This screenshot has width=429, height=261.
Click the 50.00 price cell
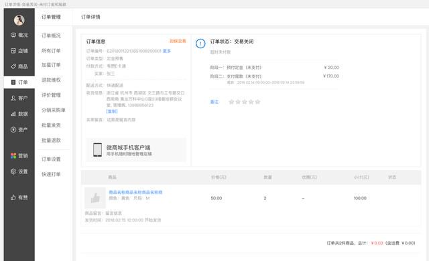coord(216,198)
